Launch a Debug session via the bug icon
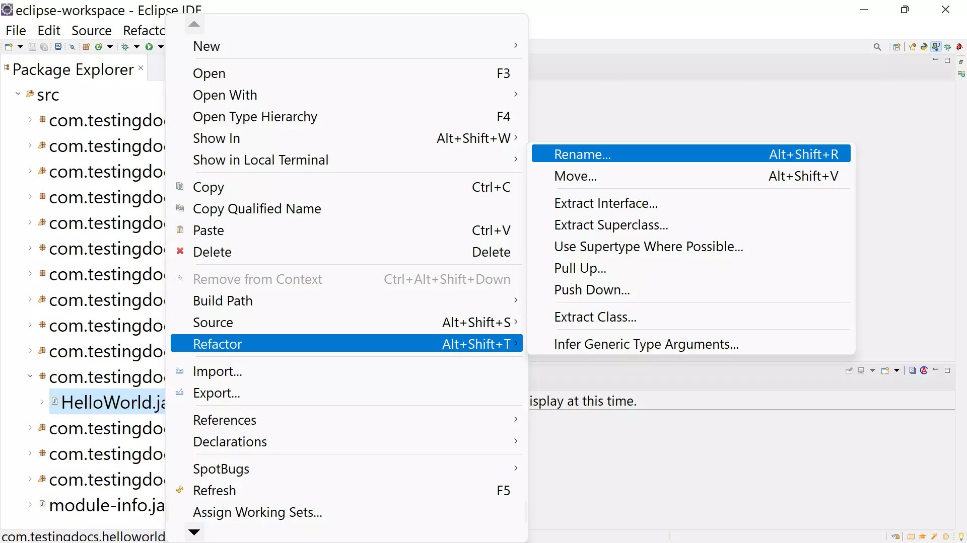The image size is (967, 543). [125, 47]
